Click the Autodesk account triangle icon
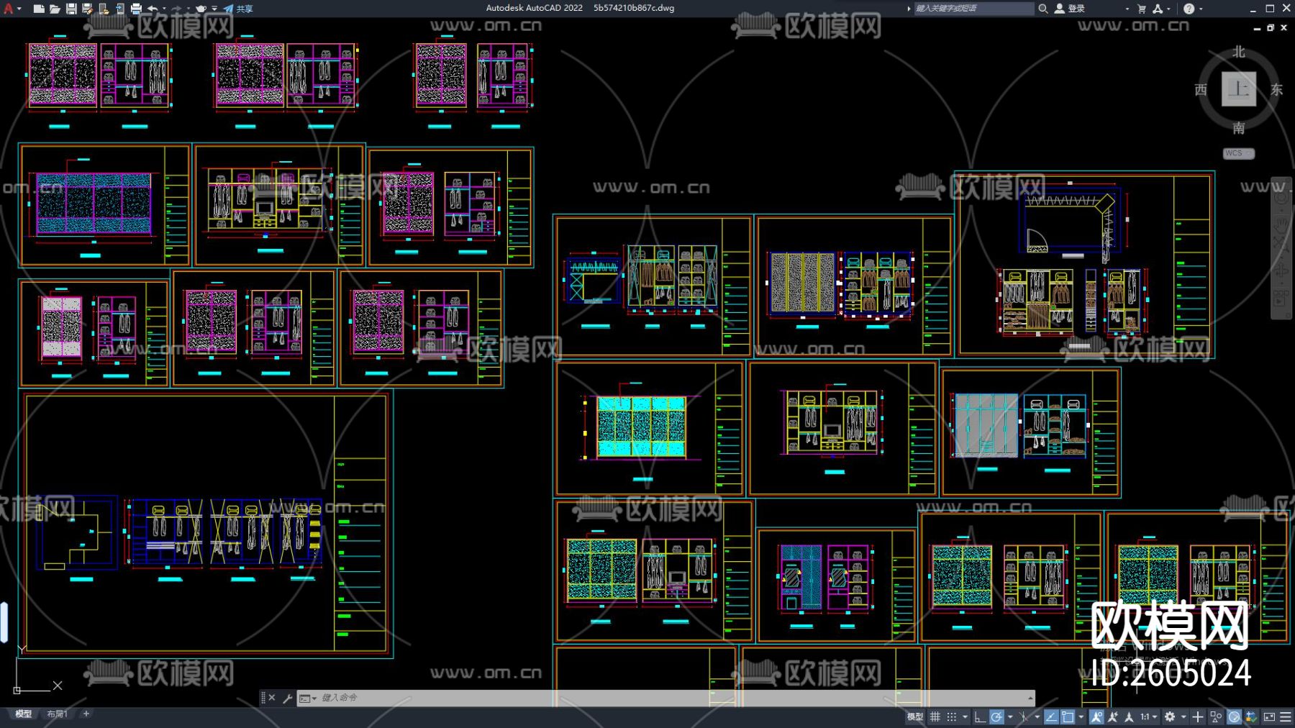Screen dimensions: 1295x728 coord(1158,9)
